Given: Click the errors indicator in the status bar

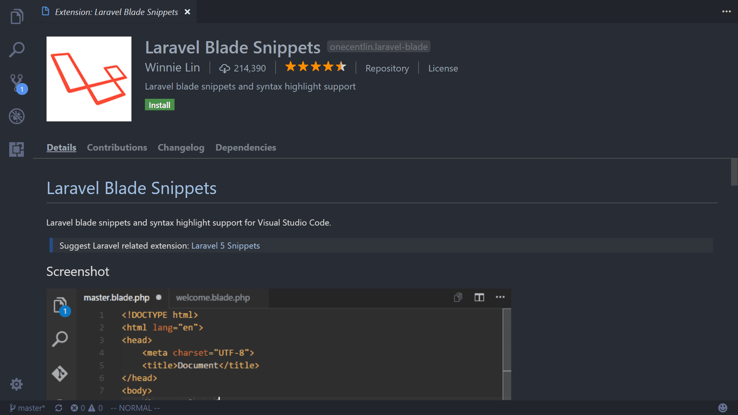Looking at the screenshot, I should [78, 408].
